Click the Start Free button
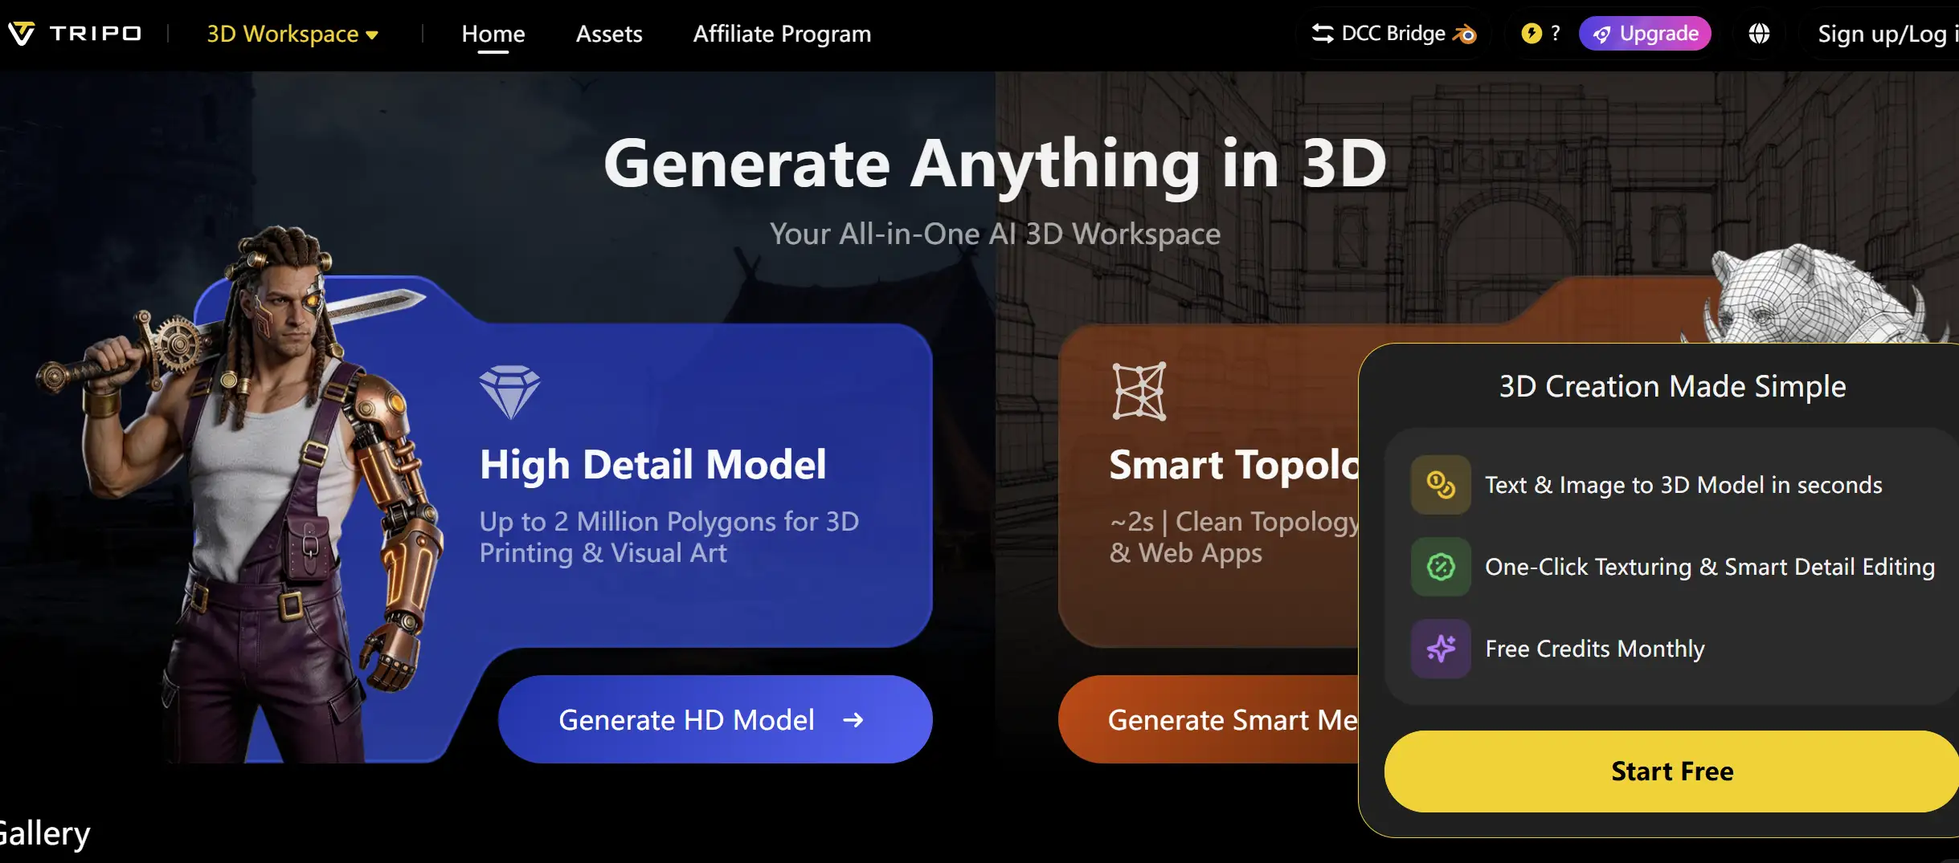Screen dimensions: 1959x863 tap(1671, 771)
